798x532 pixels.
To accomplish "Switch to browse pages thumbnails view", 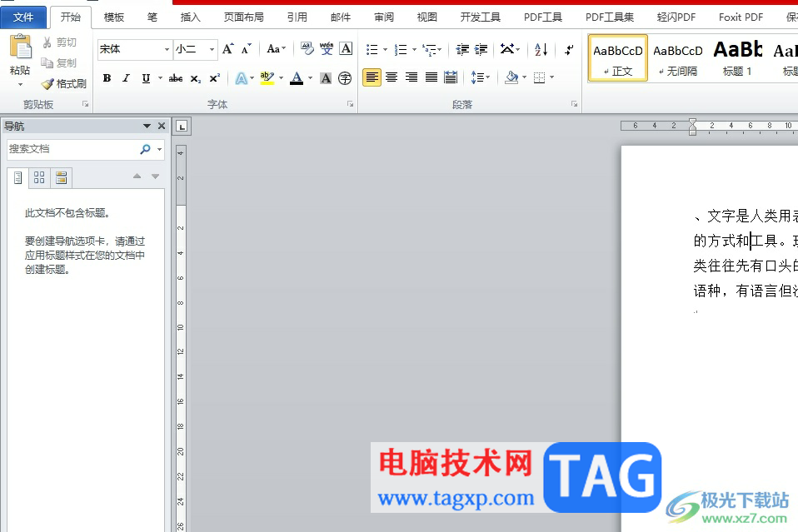I will 39,177.
